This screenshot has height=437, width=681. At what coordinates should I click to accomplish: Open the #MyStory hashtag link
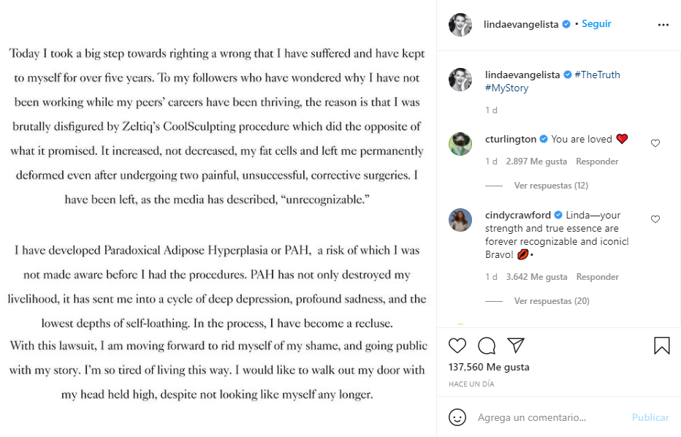[x=506, y=88]
